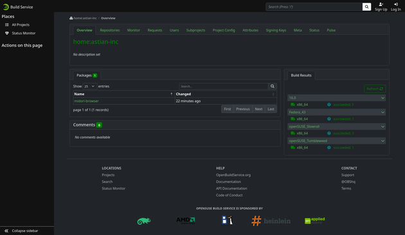Open the @OBShq contact link

point(348,182)
